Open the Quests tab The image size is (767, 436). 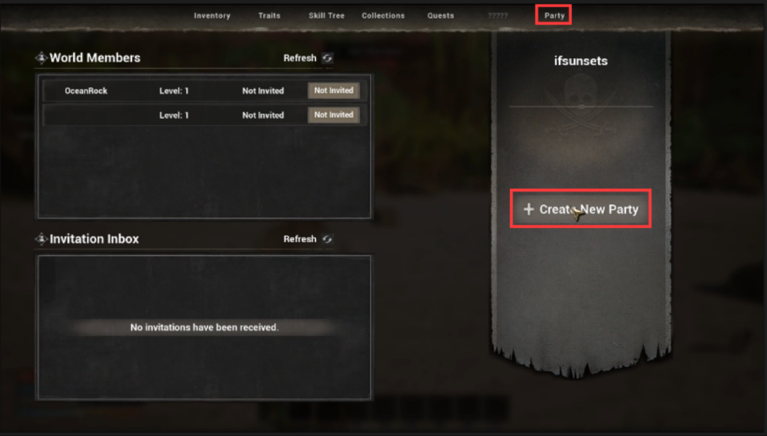pos(440,16)
